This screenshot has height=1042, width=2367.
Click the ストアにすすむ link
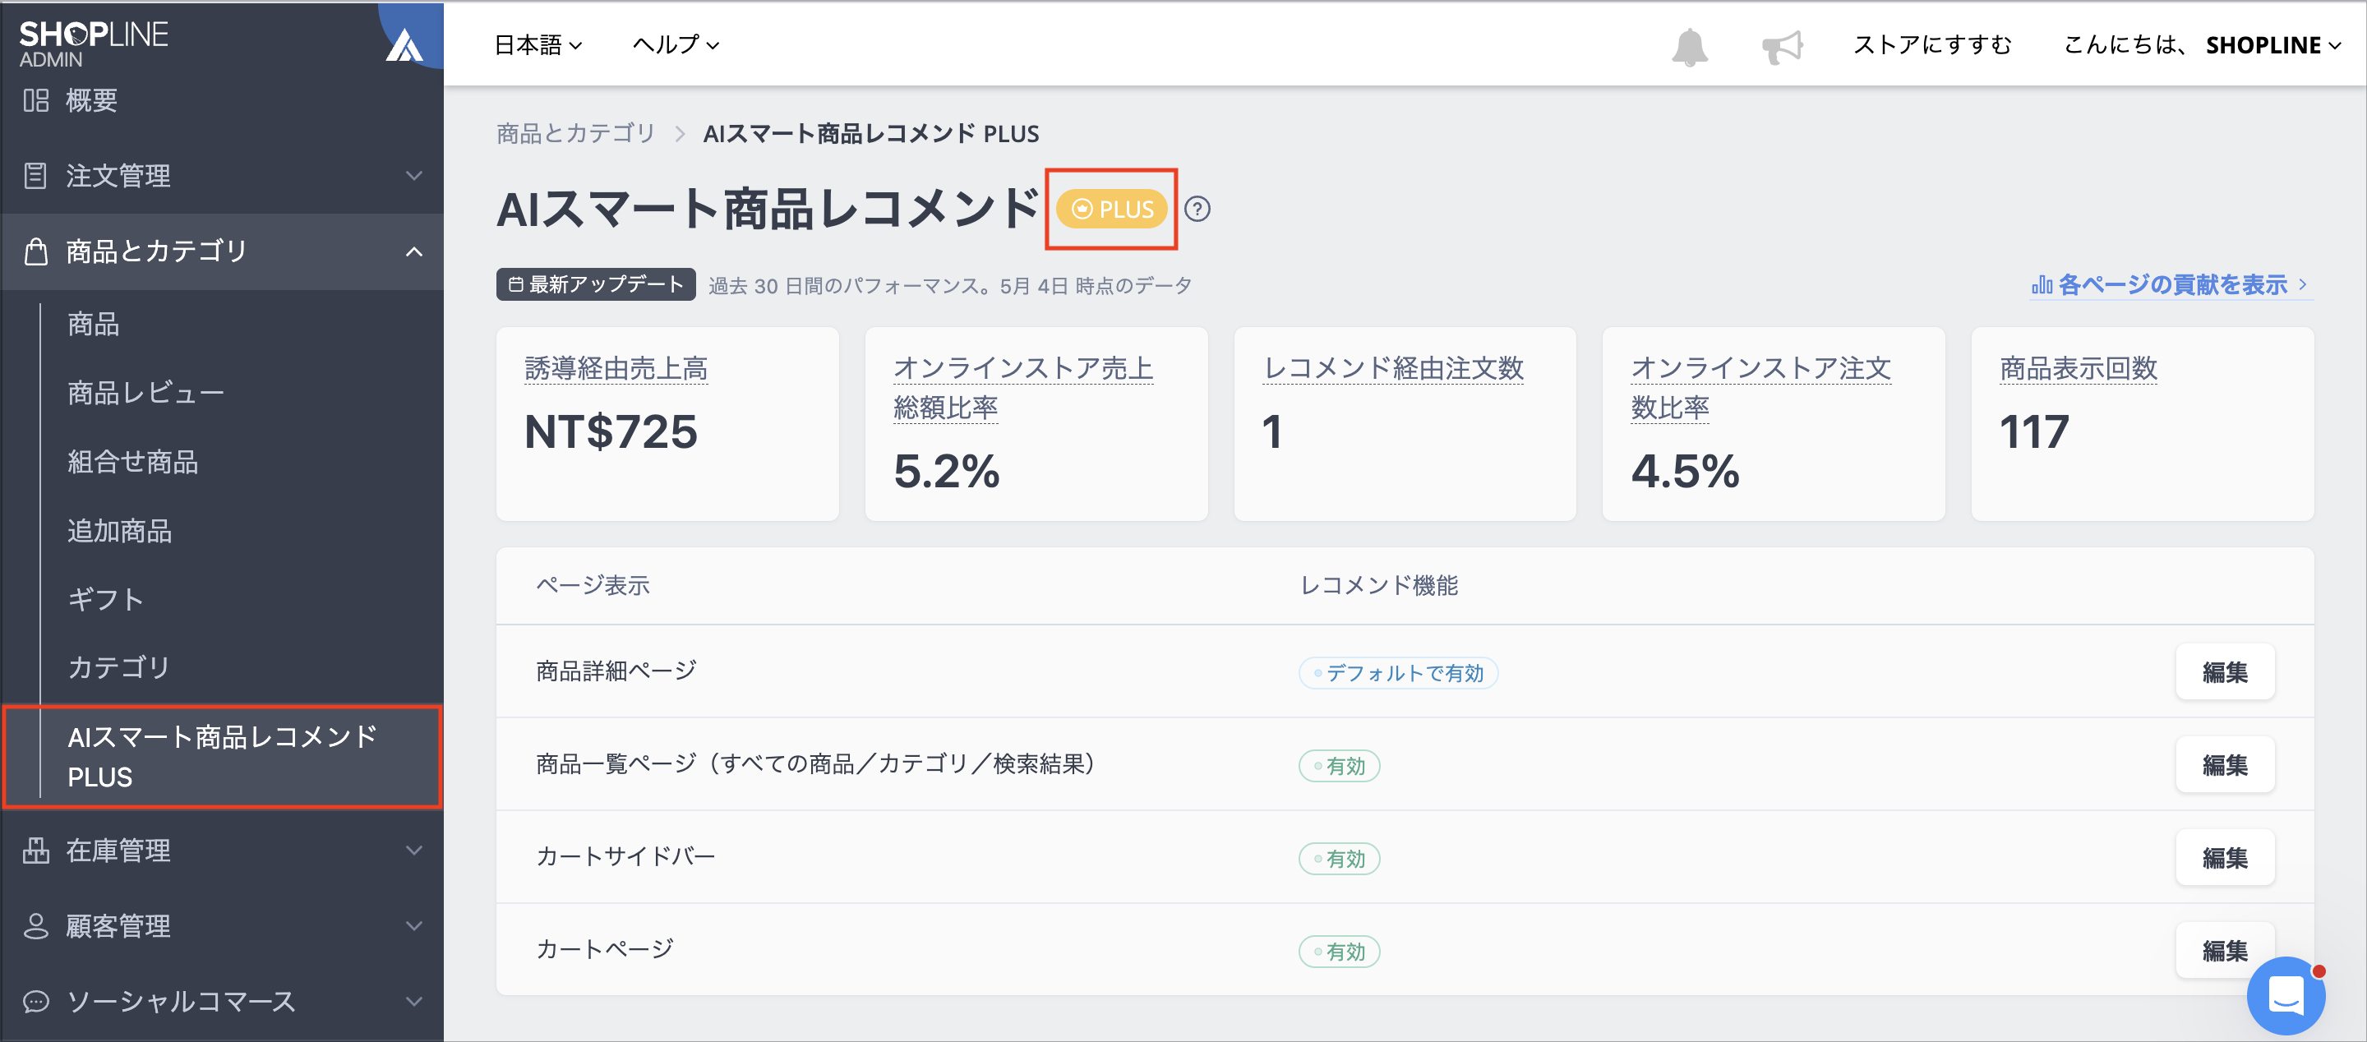click(1932, 45)
